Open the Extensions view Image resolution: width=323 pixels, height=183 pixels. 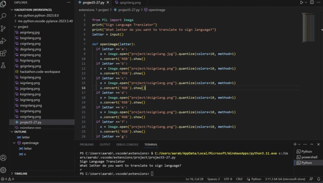[x=3, y=53]
